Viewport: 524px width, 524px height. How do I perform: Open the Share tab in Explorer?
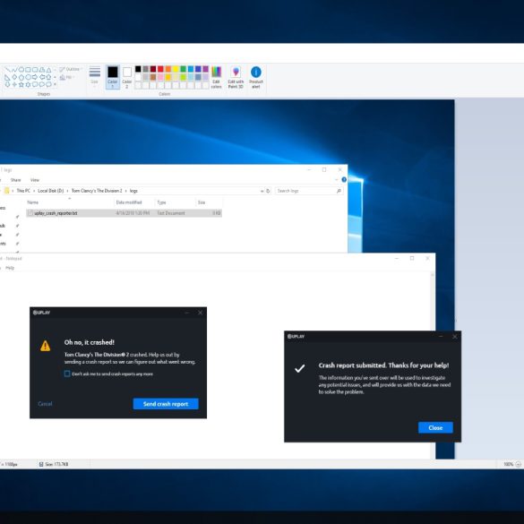click(16, 180)
